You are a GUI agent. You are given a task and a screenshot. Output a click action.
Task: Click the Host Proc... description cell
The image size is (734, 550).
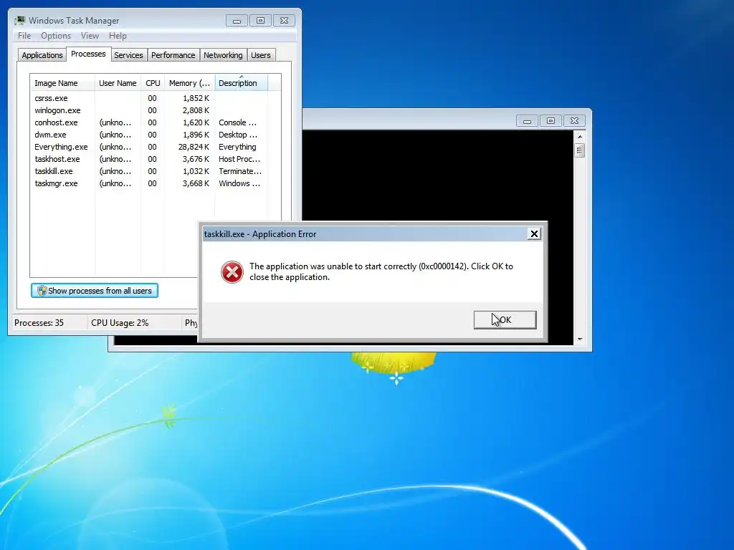(239, 159)
